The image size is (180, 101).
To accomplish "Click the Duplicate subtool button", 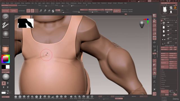I will pyautogui.click(x=165, y=63).
